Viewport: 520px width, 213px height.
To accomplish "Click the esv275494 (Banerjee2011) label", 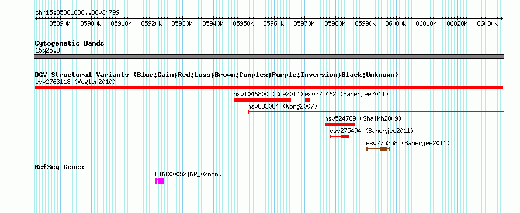I will click(372, 131).
